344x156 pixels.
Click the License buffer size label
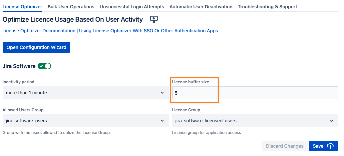tap(190, 82)
